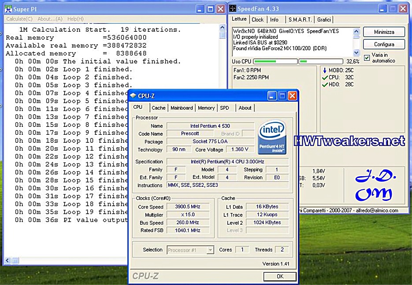
Task: Close the Super PI window
Action: pos(221,9)
